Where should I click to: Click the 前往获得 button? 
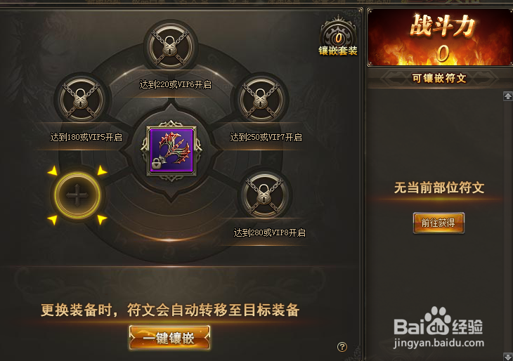[x=439, y=223]
